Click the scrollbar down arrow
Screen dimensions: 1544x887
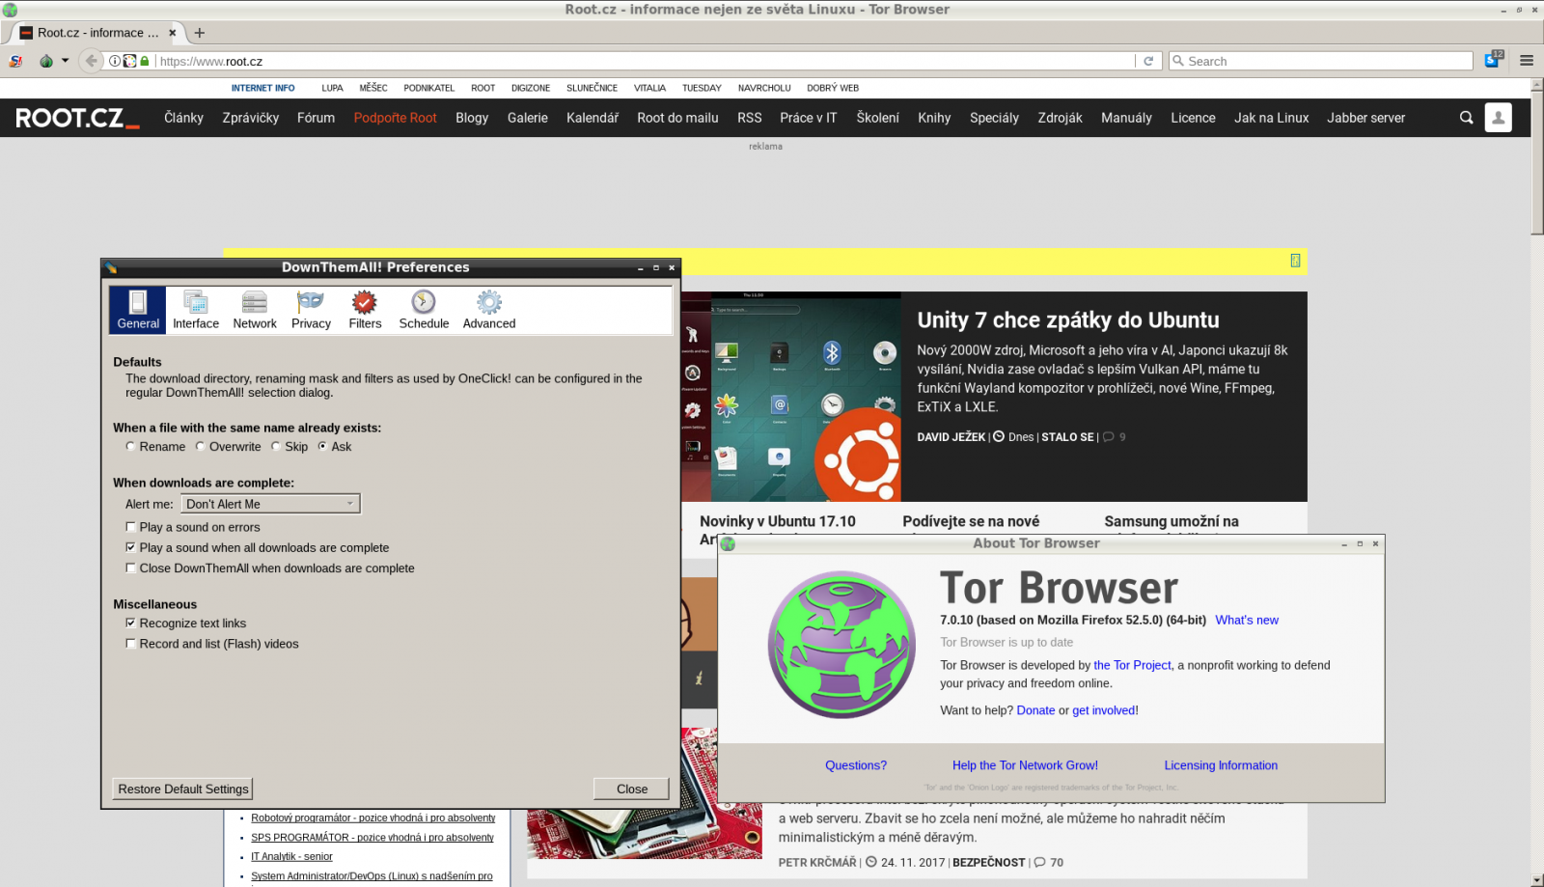coord(1536,880)
